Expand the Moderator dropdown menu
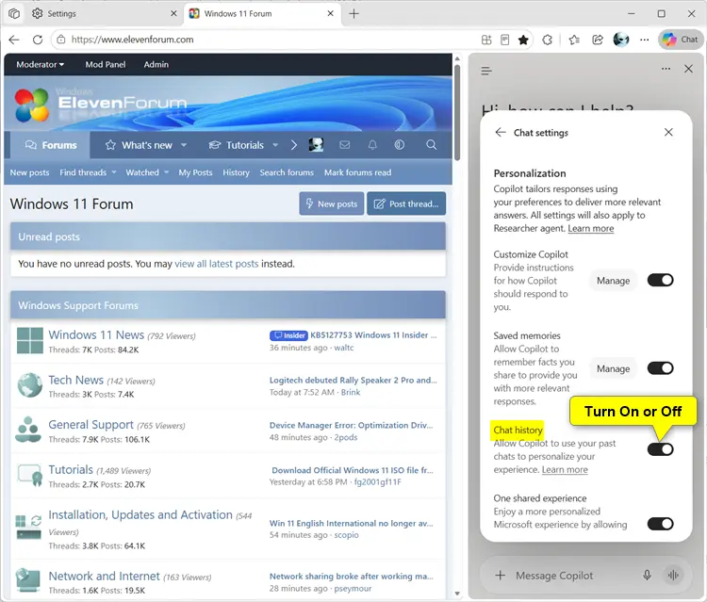 point(41,64)
